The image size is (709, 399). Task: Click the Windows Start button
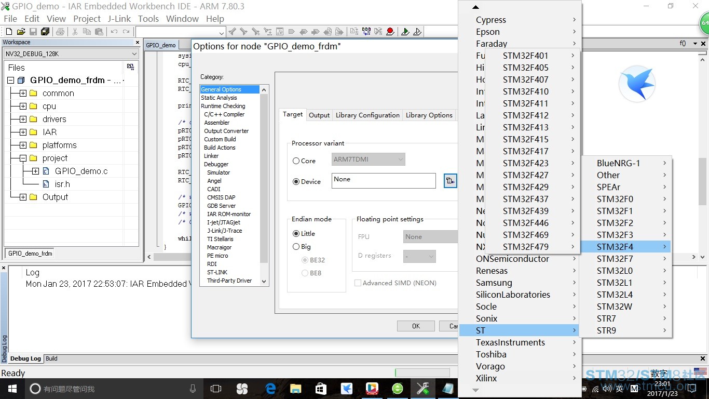[x=12, y=388]
